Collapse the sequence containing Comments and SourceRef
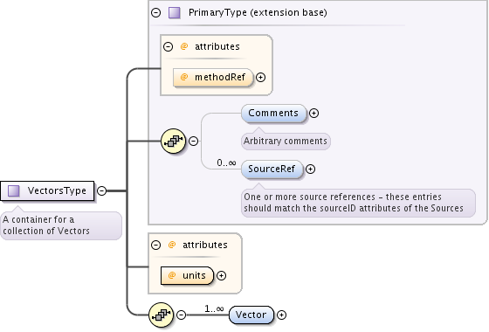The width and height of the screenshot is (489, 332). [x=193, y=141]
